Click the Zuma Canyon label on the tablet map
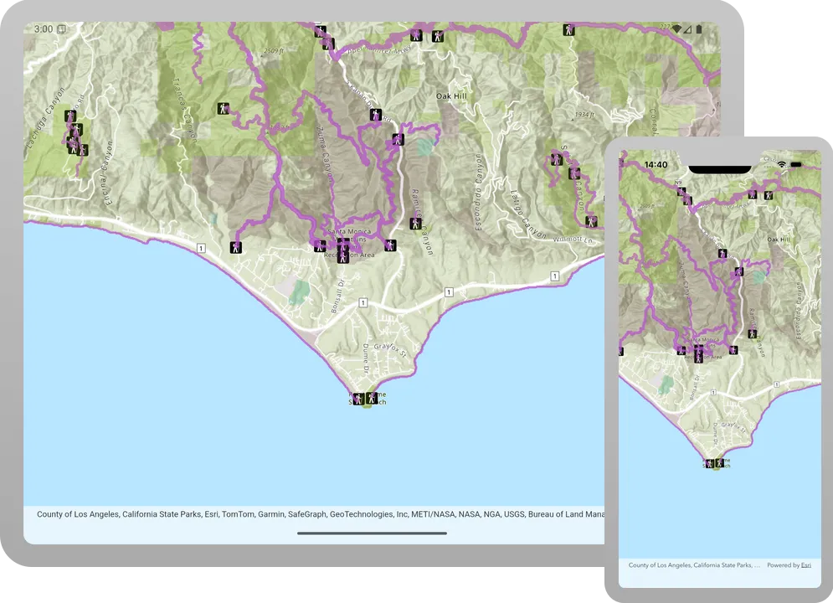Image resolution: width=833 pixels, height=603 pixels. coord(324,155)
